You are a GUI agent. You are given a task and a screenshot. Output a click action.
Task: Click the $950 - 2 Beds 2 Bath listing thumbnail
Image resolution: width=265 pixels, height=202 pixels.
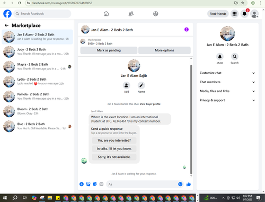[x=83, y=41]
